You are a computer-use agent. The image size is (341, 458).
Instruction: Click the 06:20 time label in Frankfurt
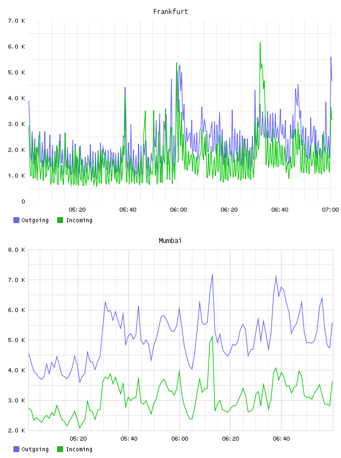click(229, 210)
